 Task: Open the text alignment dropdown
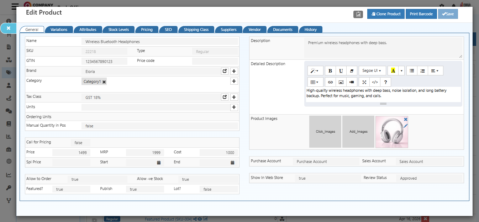[434, 70]
